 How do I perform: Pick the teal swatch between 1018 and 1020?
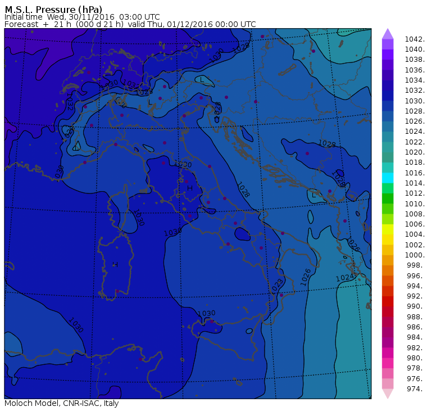coord(388,157)
